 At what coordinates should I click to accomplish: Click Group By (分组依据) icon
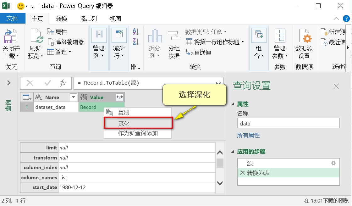coord(174,36)
